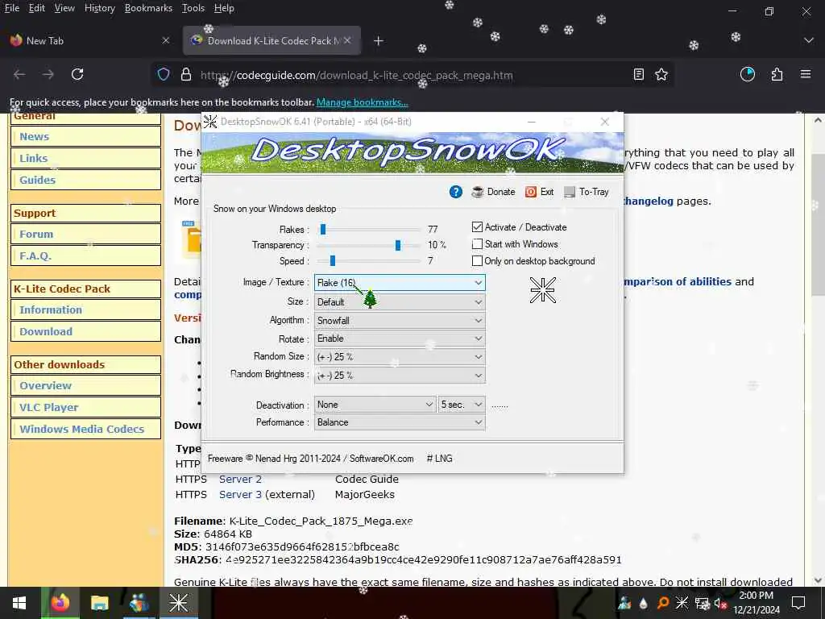
Task: Open the list all tabs chevron
Action: coord(809,40)
